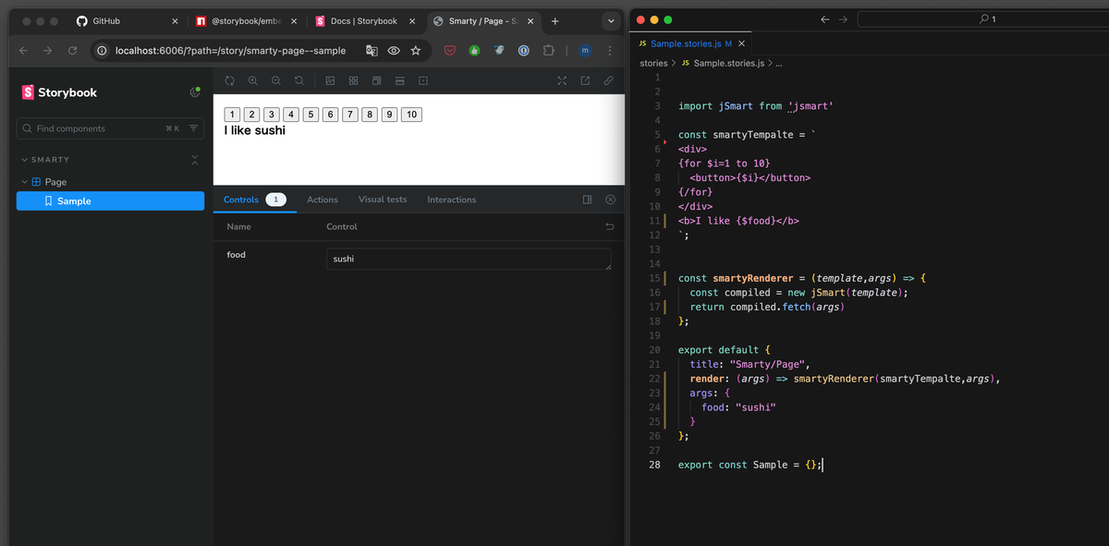
Task: Copy canvas link icon in Storybook toolbar
Action: click(x=608, y=81)
